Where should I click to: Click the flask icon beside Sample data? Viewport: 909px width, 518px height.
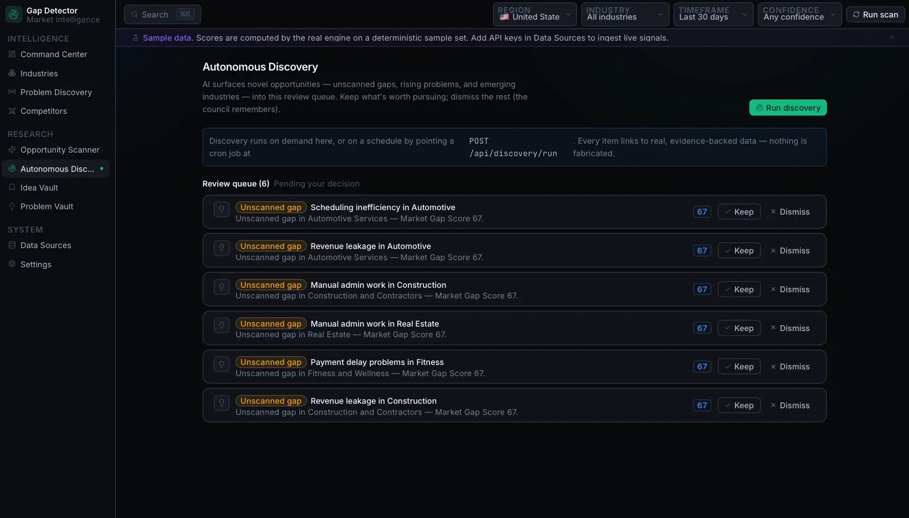135,37
